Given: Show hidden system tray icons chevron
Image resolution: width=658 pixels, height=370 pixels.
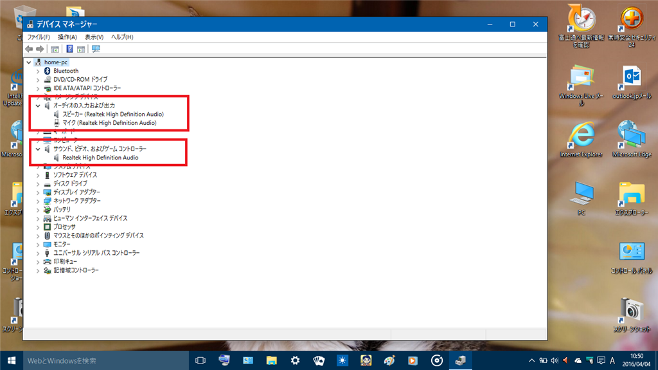Looking at the screenshot, I should 531,360.
